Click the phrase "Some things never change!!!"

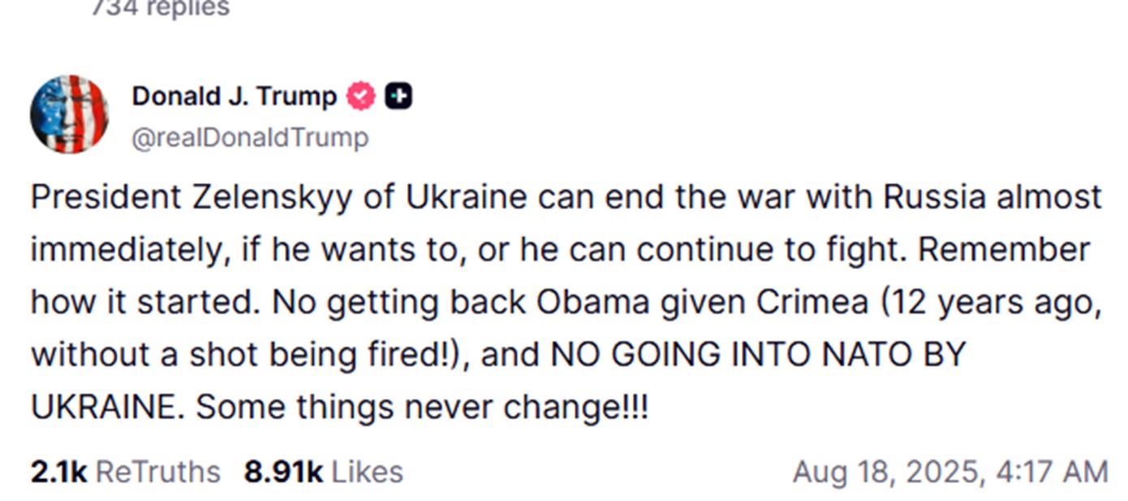[422, 407]
